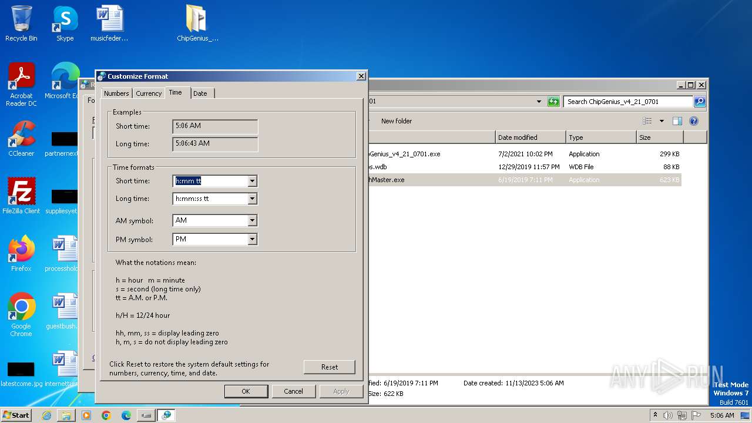Click the Long time format text field

pos(210,199)
